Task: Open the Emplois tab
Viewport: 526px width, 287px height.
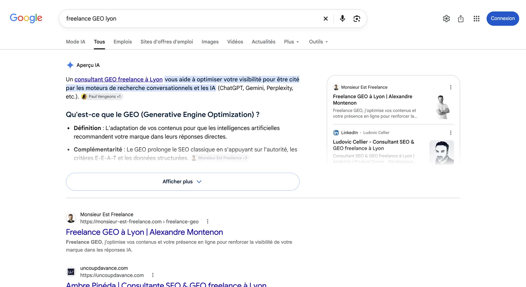Action: (123, 42)
